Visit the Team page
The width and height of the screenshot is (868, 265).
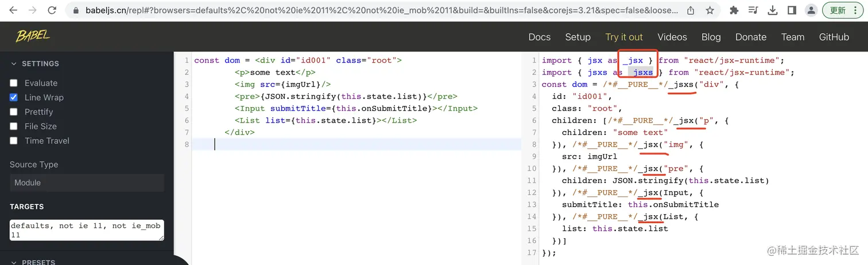[793, 37]
